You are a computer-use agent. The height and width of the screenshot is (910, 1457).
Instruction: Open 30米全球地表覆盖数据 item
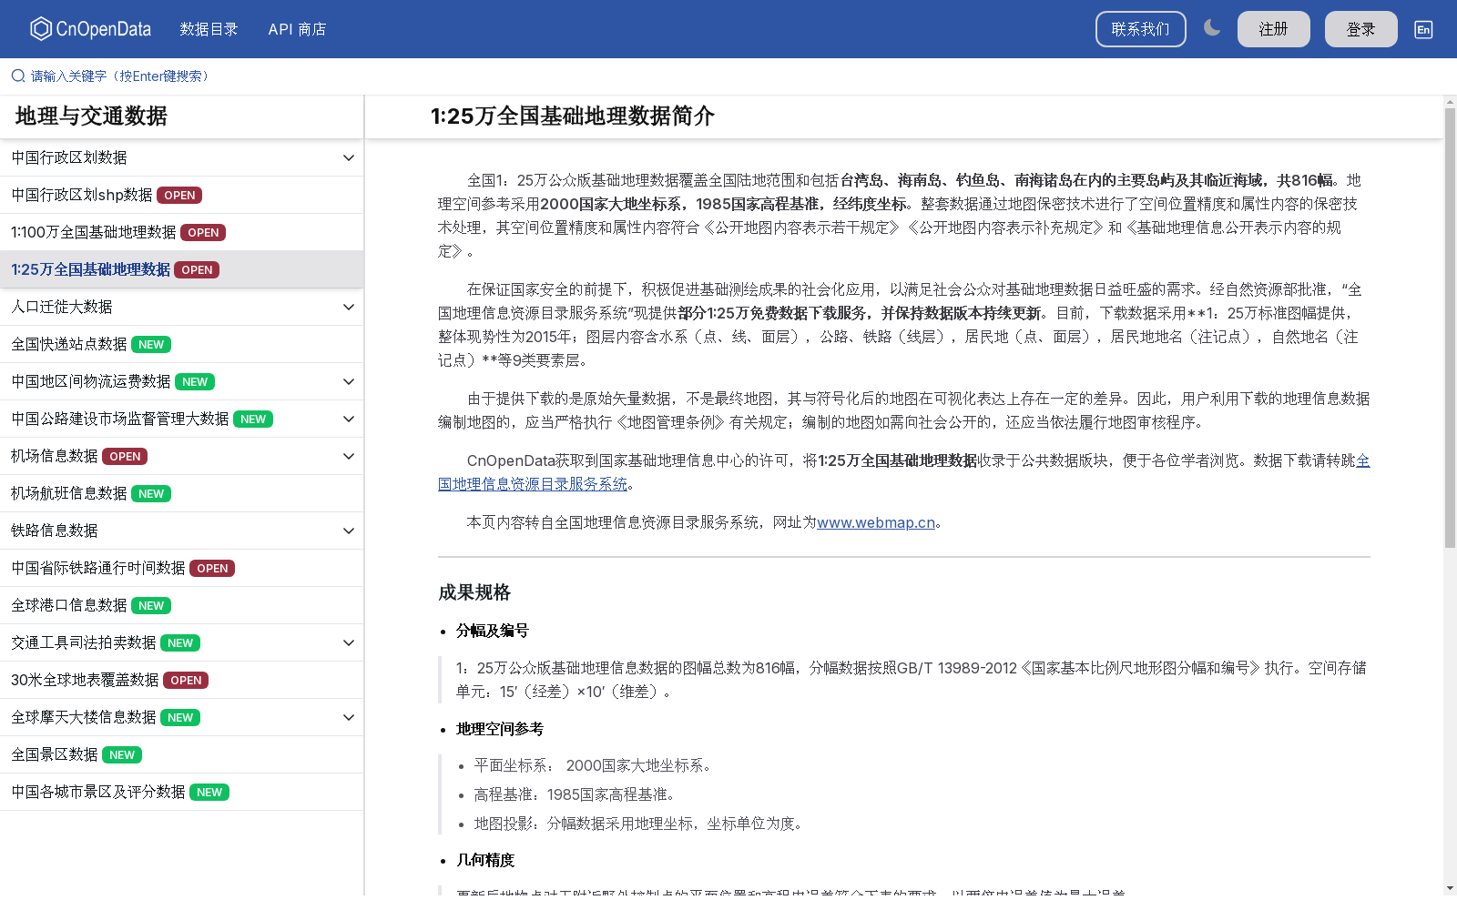181,680
